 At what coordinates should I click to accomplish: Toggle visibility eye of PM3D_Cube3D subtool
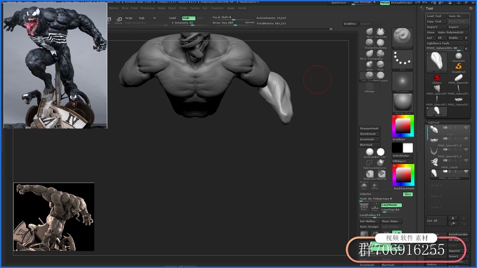466,160
